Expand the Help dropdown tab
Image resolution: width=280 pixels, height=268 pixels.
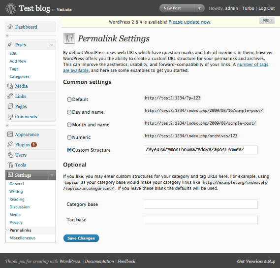pos(267,20)
